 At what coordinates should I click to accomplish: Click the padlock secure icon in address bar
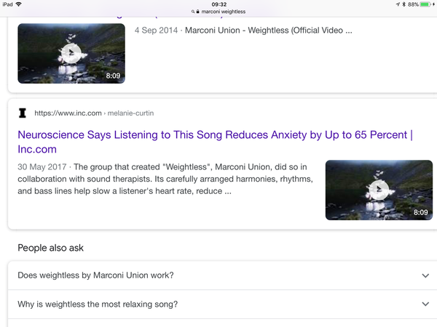[198, 12]
